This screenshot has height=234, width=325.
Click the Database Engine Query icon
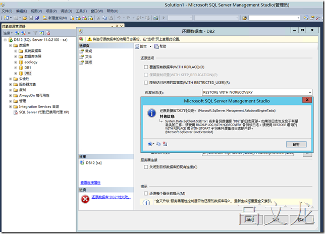point(72,18)
